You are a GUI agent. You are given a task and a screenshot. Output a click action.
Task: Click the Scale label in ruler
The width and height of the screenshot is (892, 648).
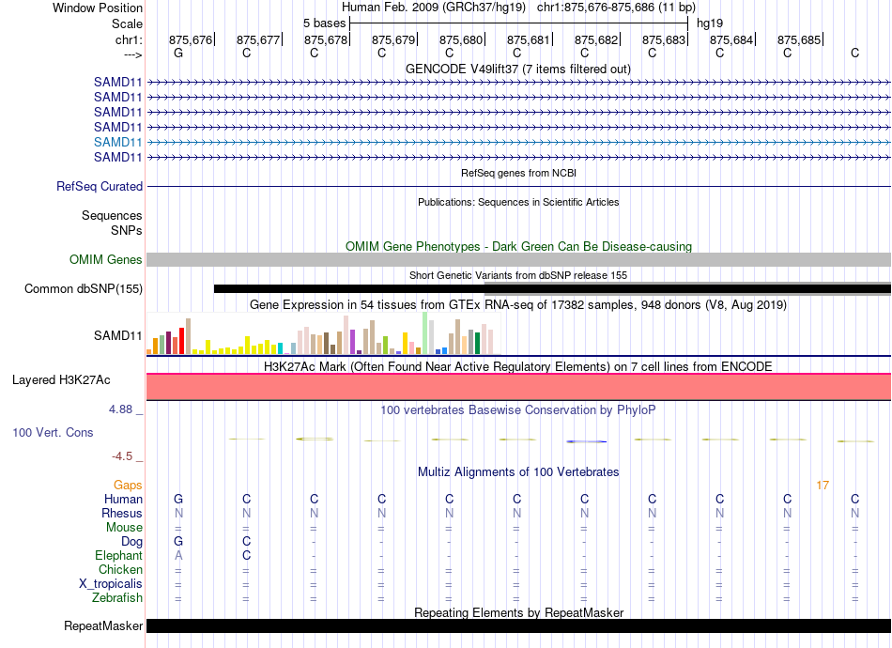coord(127,23)
